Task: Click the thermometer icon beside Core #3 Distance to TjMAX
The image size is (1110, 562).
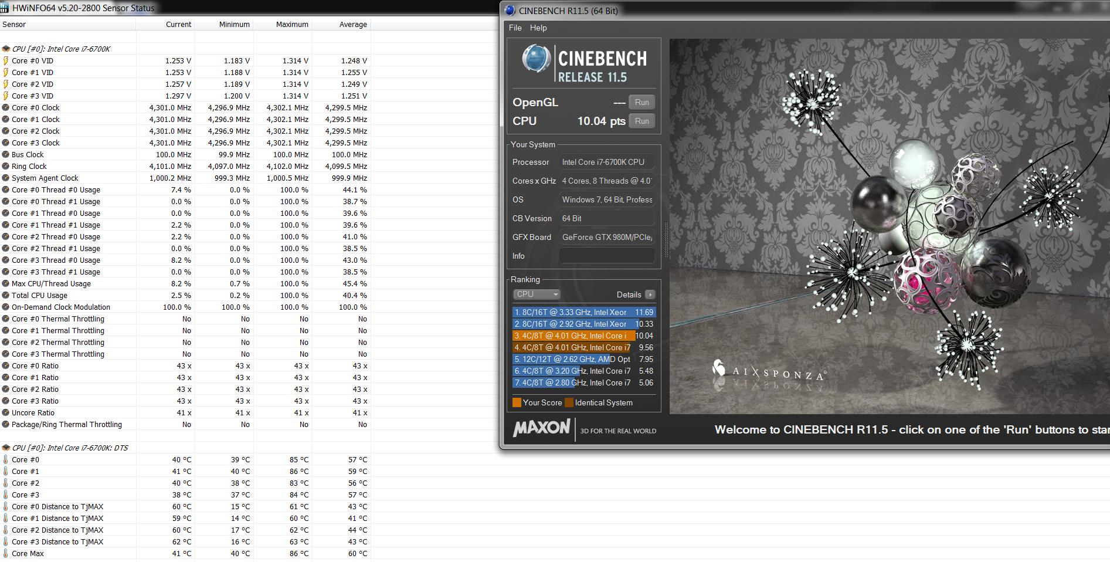Action: [x=6, y=542]
